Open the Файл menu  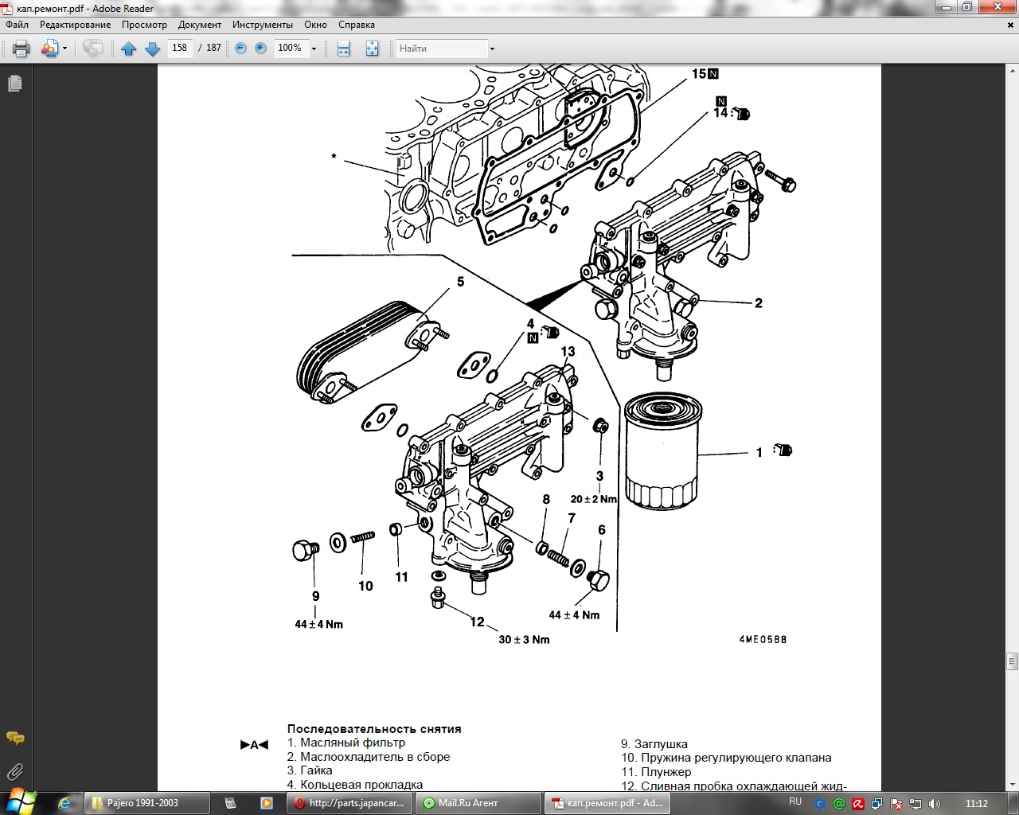17,25
